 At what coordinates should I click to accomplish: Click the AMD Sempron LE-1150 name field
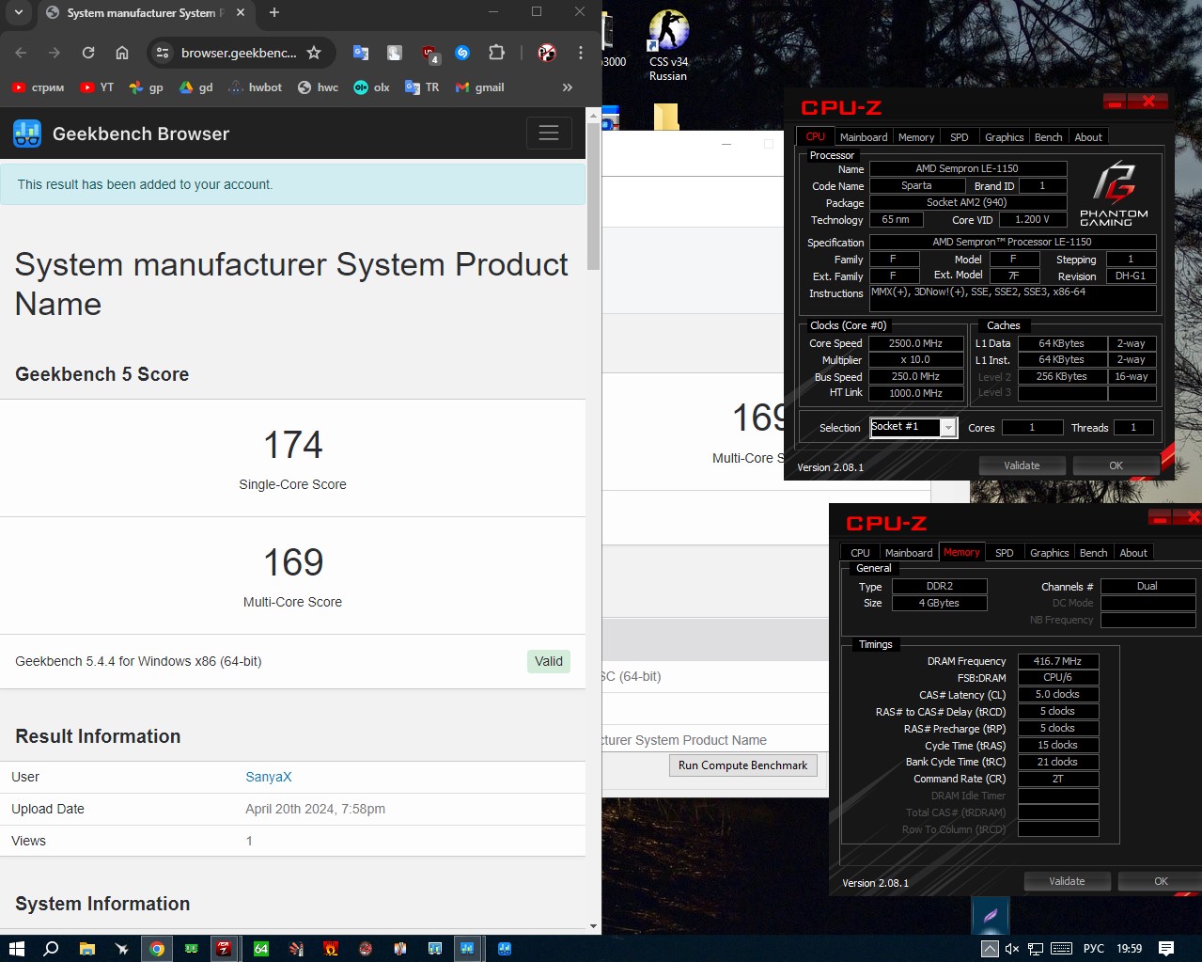(x=967, y=168)
